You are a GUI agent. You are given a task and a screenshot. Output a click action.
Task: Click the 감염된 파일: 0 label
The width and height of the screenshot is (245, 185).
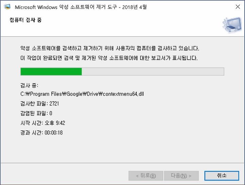[x=36, y=113]
